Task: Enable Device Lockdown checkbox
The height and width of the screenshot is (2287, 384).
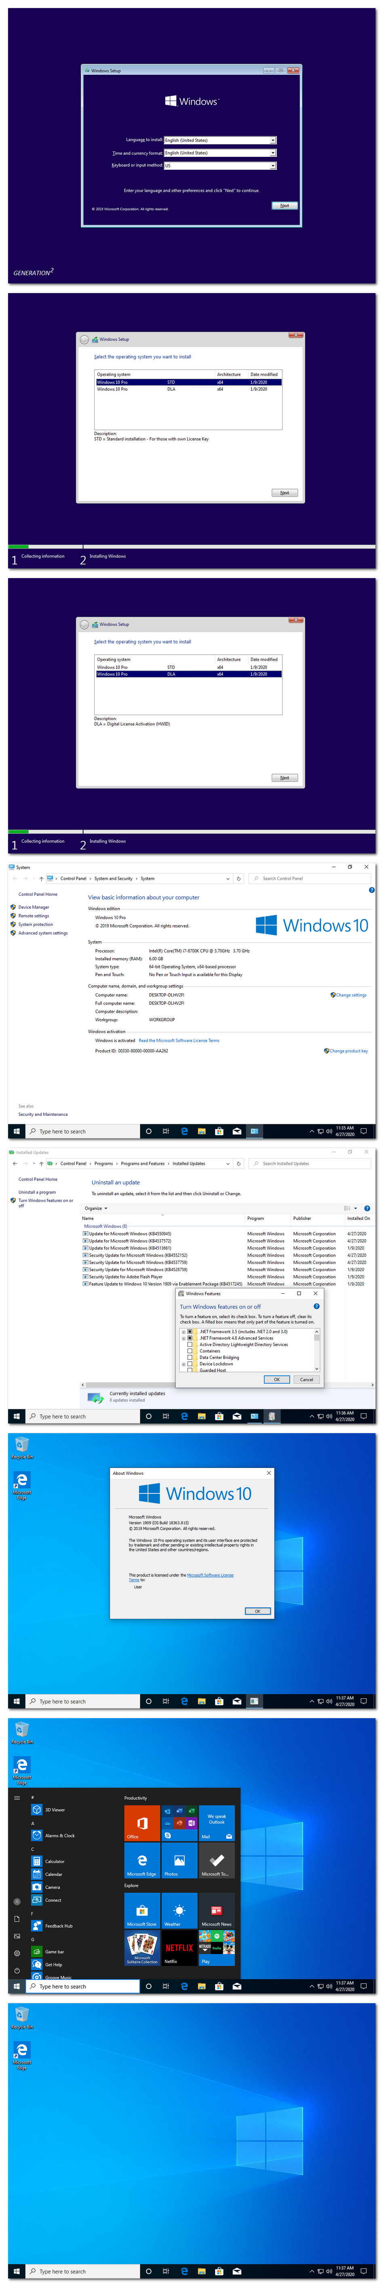Action: [x=190, y=1364]
